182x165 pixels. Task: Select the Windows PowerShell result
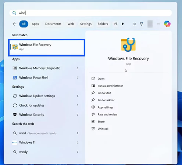tap(46, 78)
